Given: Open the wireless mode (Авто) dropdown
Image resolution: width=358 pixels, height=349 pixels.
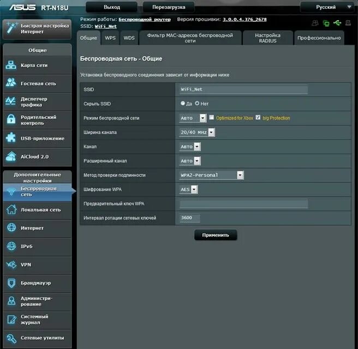Looking at the screenshot, I should coord(193,118).
